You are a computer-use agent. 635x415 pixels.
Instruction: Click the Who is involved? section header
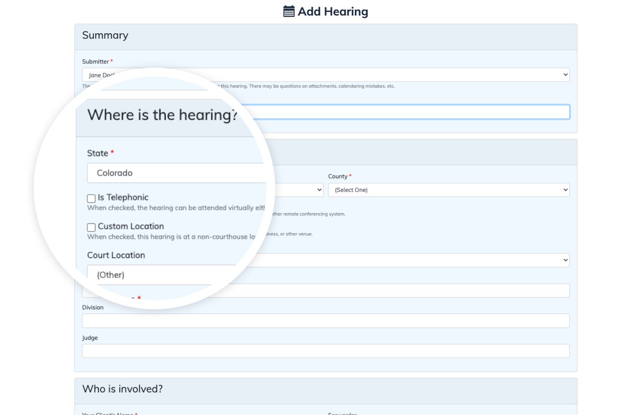click(x=122, y=389)
